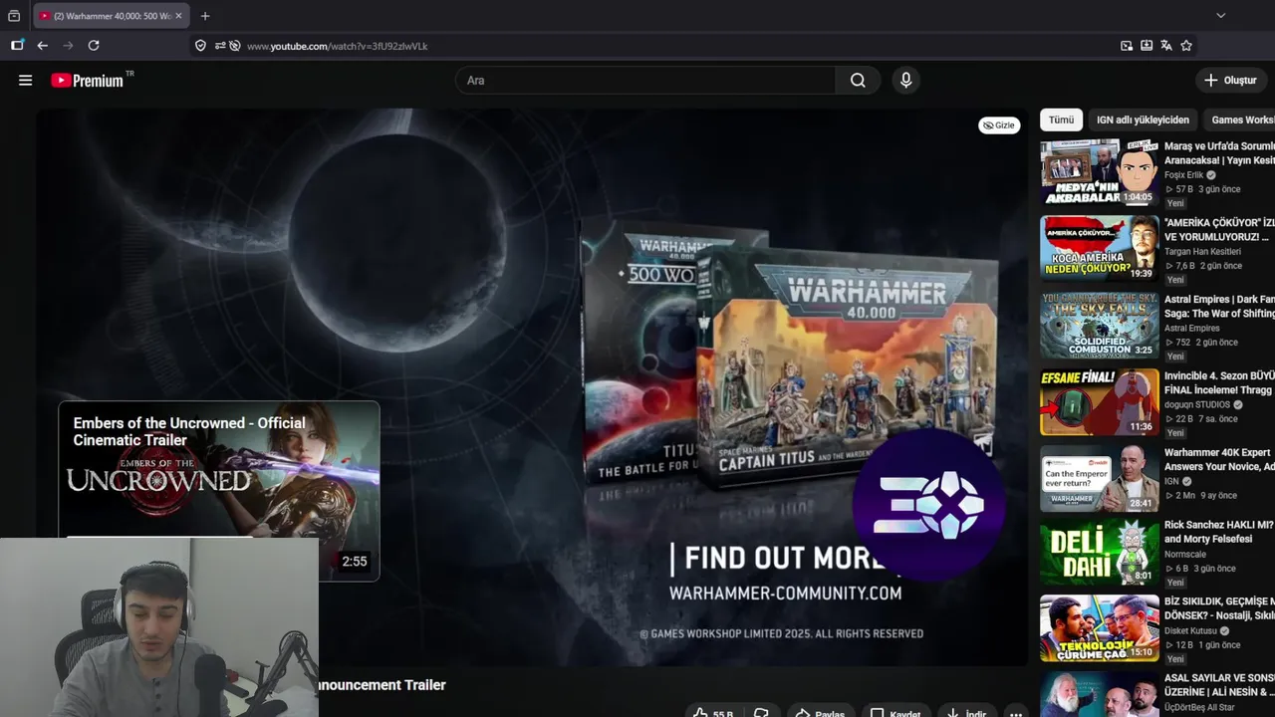Open DELİ DAHİ video thumbnail

click(x=1100, y=552)
